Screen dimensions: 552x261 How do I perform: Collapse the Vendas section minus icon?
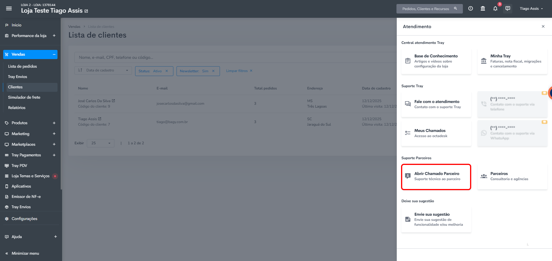click(x=54, y=54)
